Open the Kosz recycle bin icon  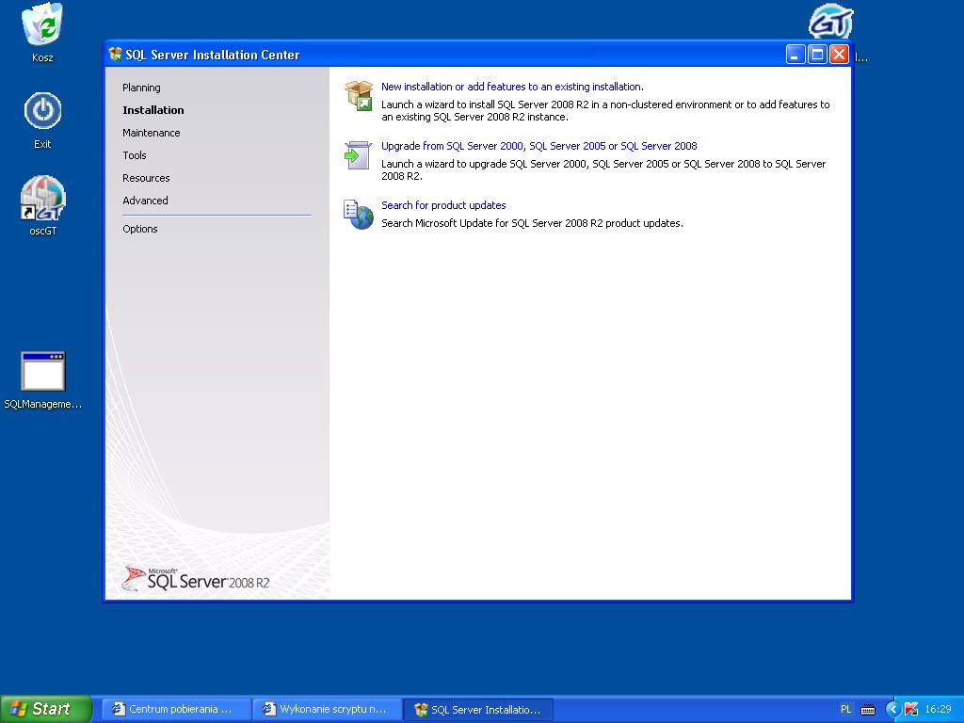pos(42,24)
